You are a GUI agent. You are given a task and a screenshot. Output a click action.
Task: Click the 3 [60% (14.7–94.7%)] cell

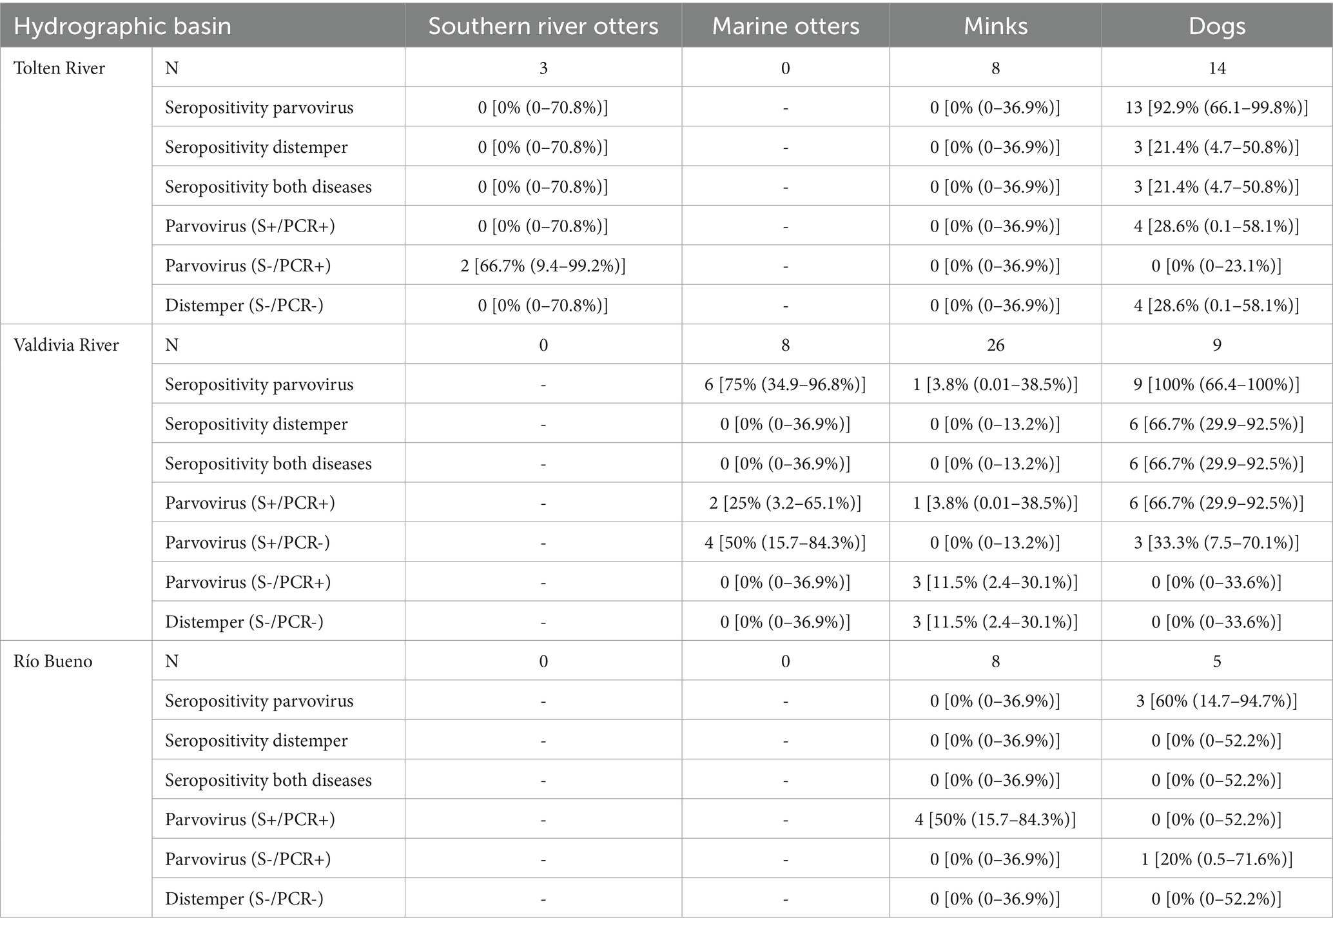[x=1216, y=701]
